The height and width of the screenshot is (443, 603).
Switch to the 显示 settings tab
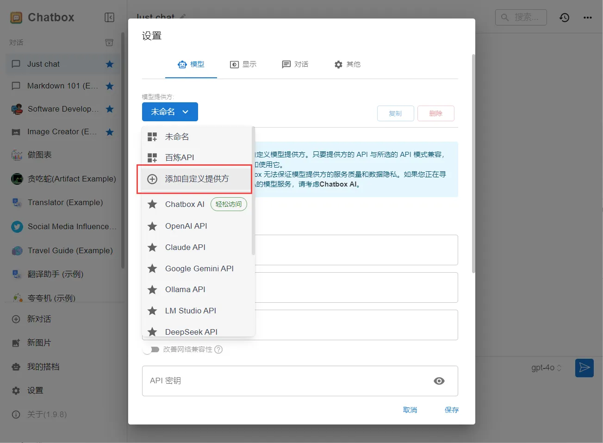coord(243,64)
